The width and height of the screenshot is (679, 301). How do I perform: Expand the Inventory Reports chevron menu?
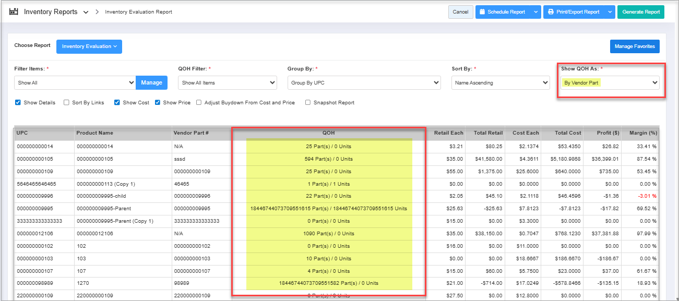(x=86, y=12)
